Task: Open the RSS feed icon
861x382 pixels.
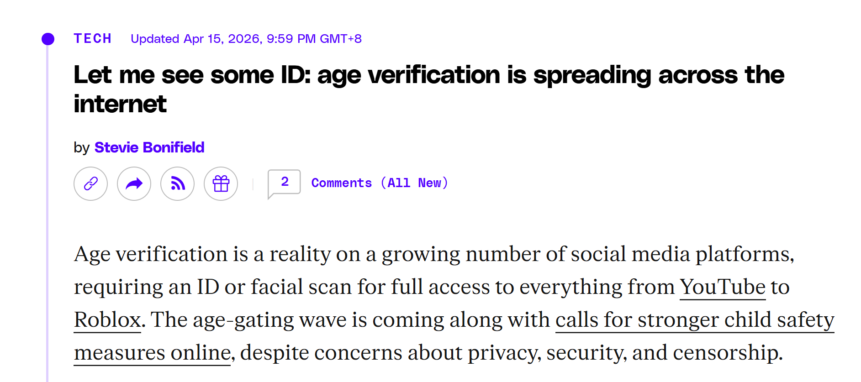Action: point(177,183)
